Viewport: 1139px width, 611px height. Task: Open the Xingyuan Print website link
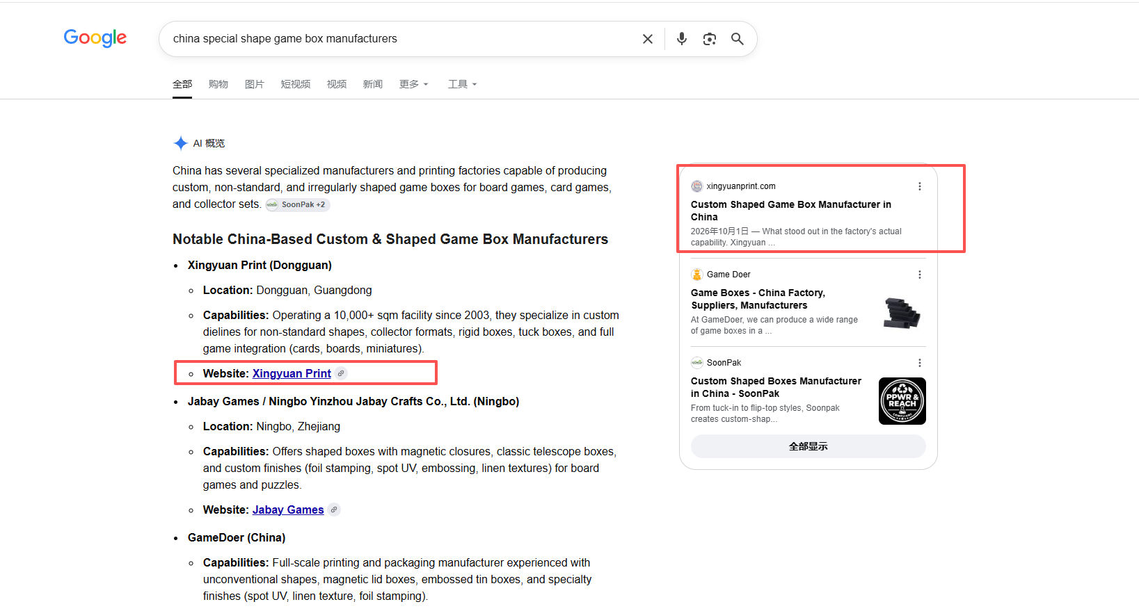coord(292,373)
